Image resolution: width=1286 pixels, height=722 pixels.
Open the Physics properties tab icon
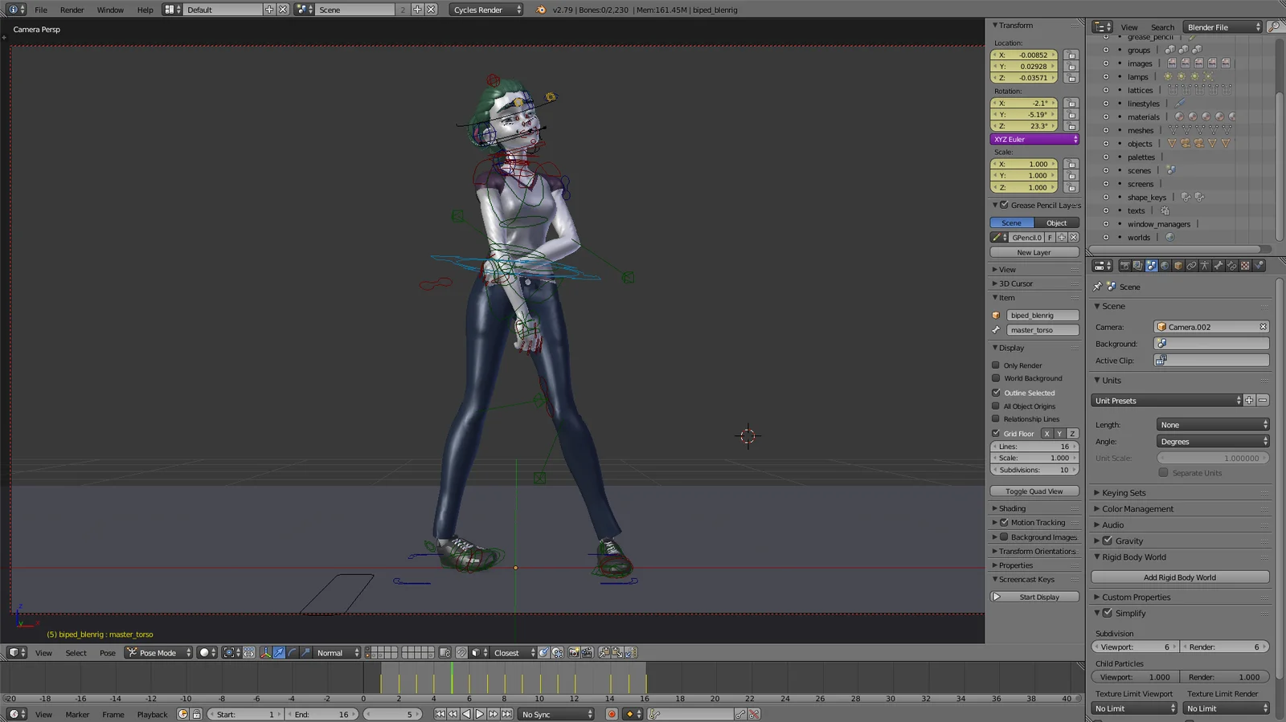pos(1259,266)
